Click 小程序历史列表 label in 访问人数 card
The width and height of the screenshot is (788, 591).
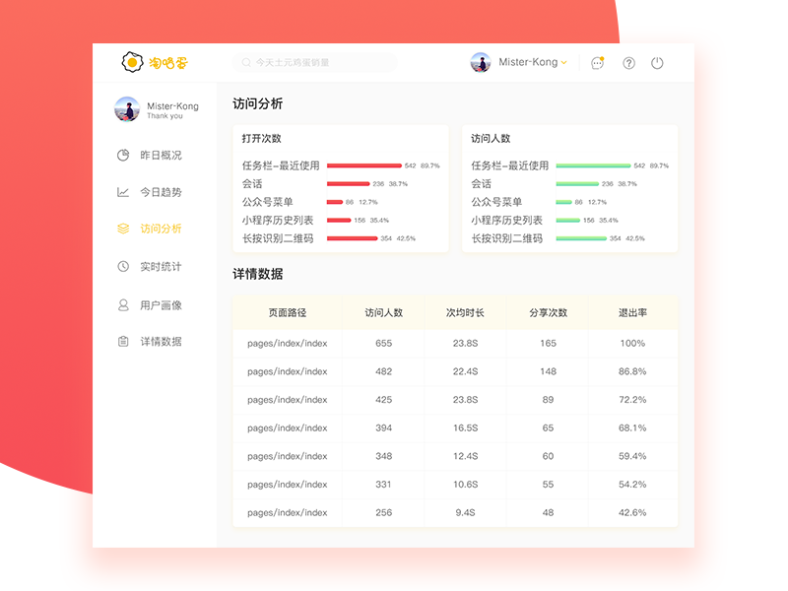click(x=506, y=220)
